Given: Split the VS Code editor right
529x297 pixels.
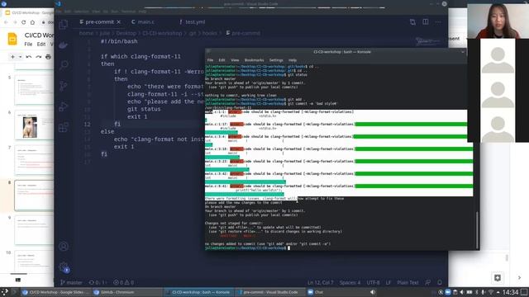Looking at the screenshot, I should point(426,22).
